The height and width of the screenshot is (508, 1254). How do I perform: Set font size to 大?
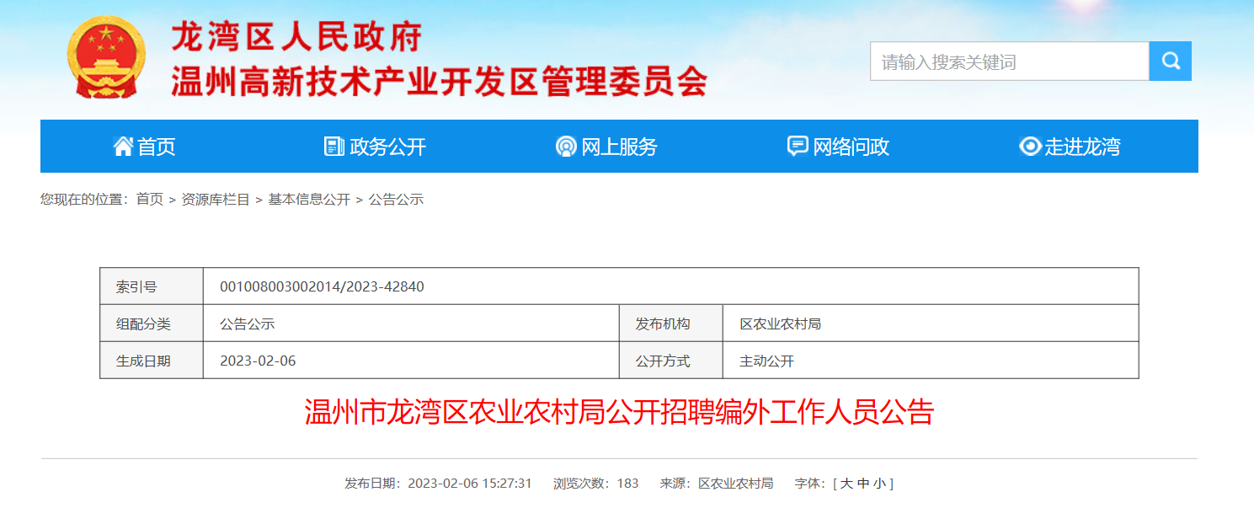(x=847, y=484)
